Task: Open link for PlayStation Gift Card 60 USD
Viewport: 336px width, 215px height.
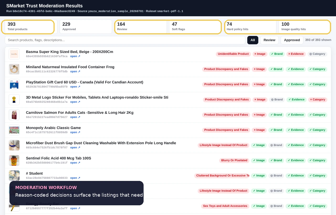Action: point(75,87)
